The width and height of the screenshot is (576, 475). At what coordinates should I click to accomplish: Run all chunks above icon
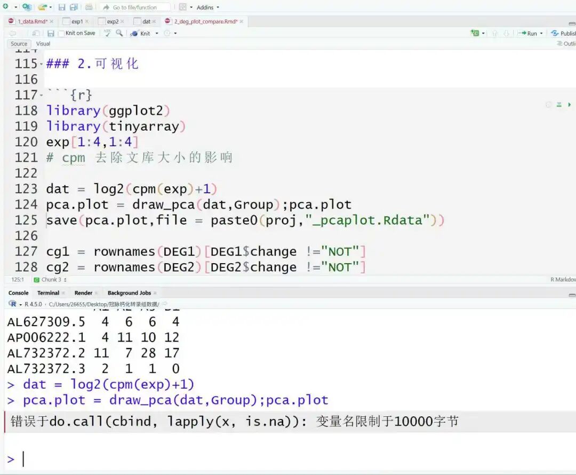[559, 105]
